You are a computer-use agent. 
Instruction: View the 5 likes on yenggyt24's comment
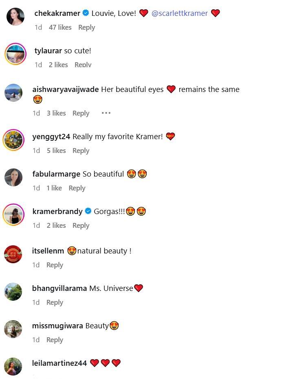coord(56,151)
